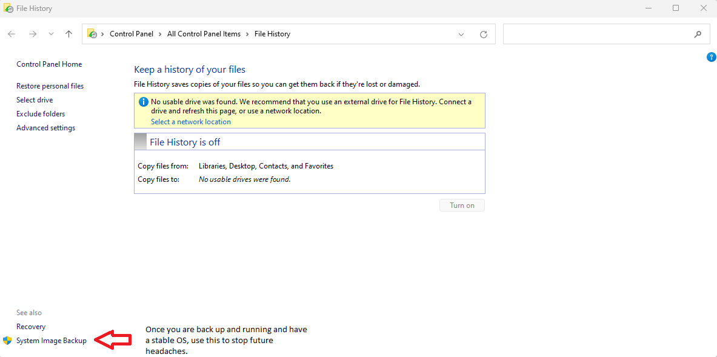The height and width of the screenshot is (357, 717).
Task: Click 'Keep a history of your files' heading
Action: pyautogui.click(x=190, y=70)
